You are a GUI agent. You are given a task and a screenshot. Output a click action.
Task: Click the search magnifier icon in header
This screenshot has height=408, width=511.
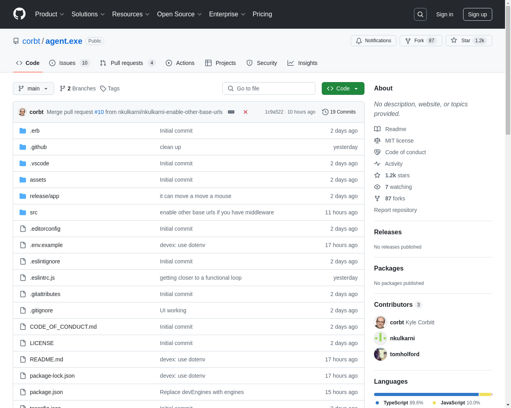[x=420, y=14]
